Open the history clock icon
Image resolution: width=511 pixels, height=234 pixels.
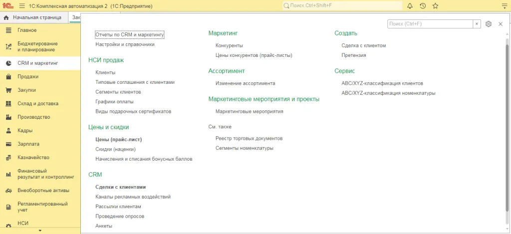[x=423, y=6]
